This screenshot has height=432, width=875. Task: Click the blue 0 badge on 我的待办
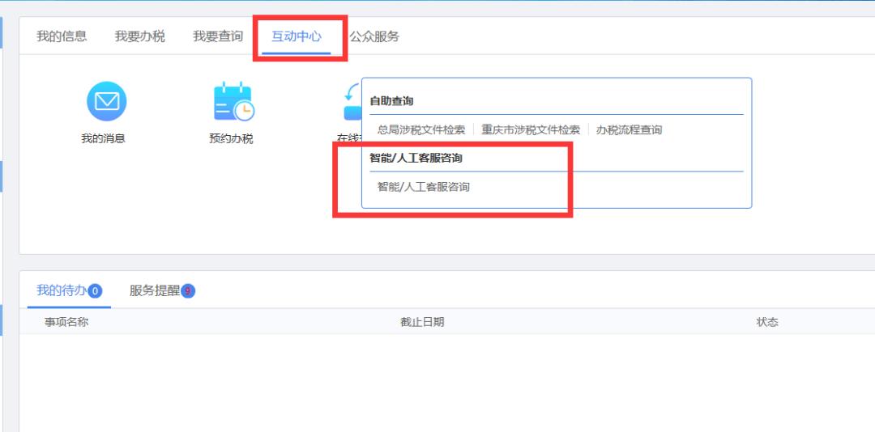[x=95, y=291]
